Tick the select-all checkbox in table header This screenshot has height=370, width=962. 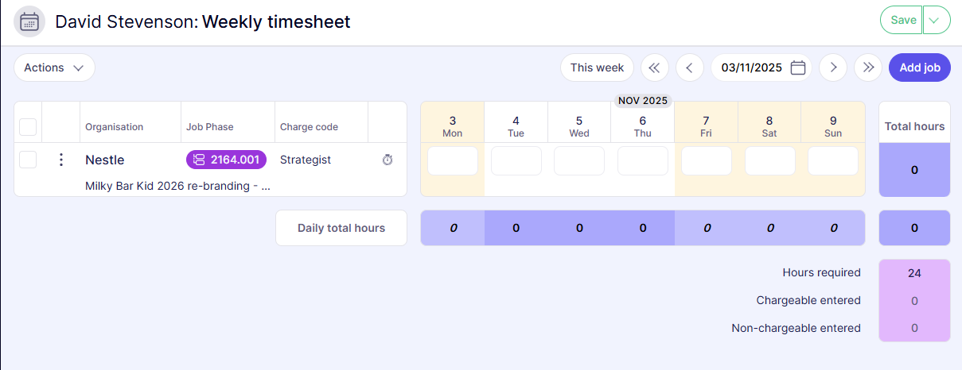(28, 126)
